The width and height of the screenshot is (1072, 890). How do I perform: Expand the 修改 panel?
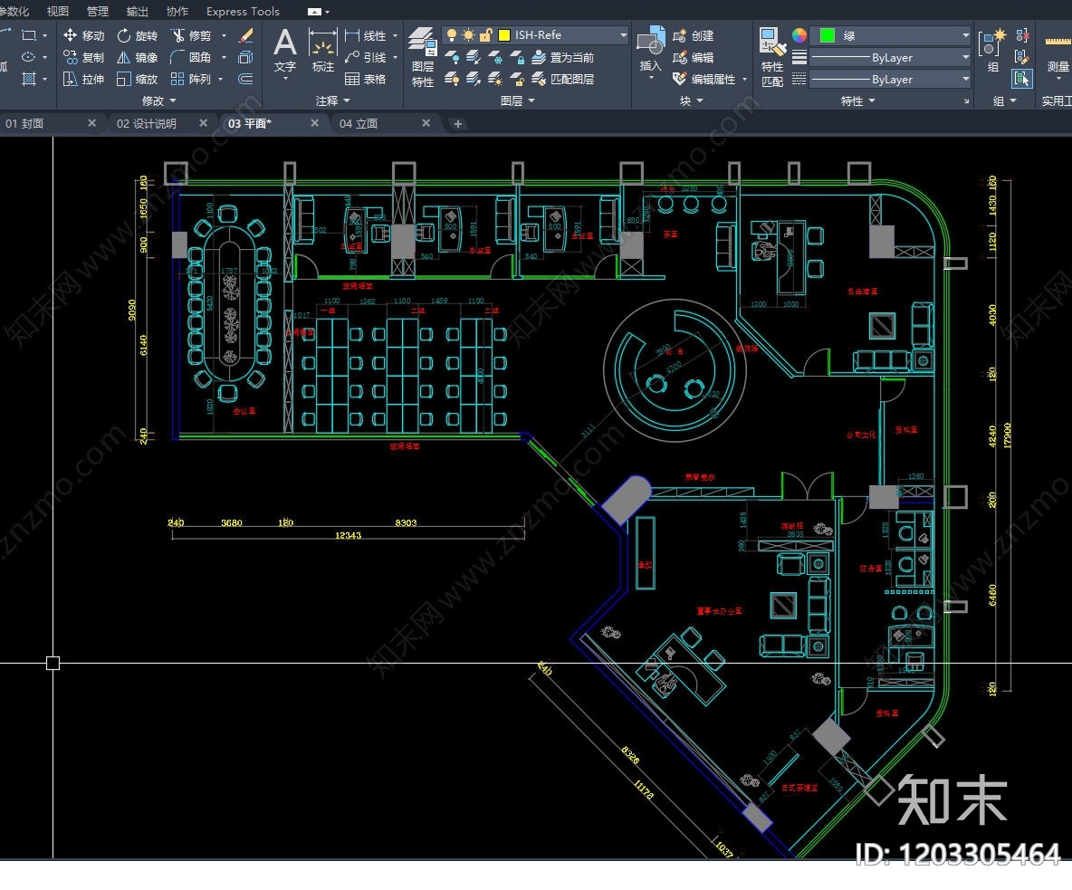point(158,100)
